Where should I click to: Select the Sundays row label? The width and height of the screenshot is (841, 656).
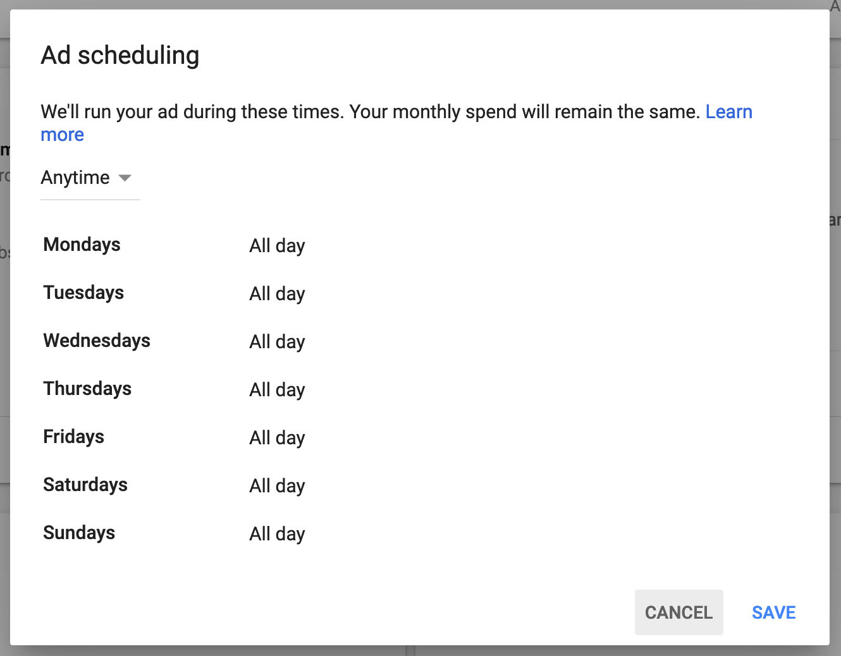pyautogui.click(x=79, y=533)
